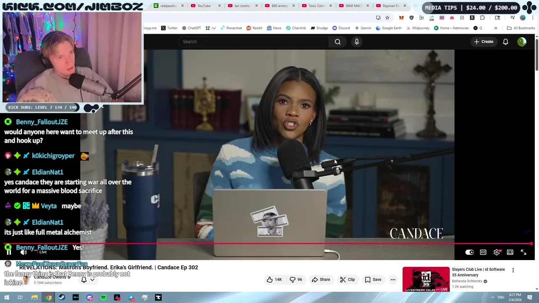Open the Home – Netmovies bookmark
Viewport: 539px width, 303px height.
(x=451, y=28)
